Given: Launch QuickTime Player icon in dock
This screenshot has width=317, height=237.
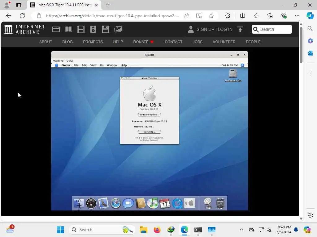Looking at the screenshot, I should click(177, 203).
